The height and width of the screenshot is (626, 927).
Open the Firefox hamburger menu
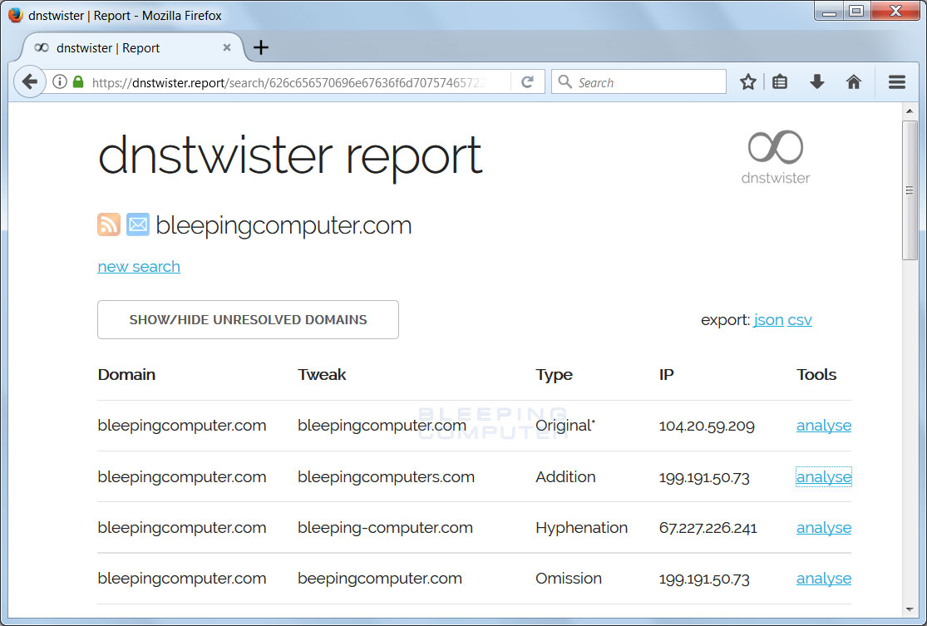coord(897,82)
